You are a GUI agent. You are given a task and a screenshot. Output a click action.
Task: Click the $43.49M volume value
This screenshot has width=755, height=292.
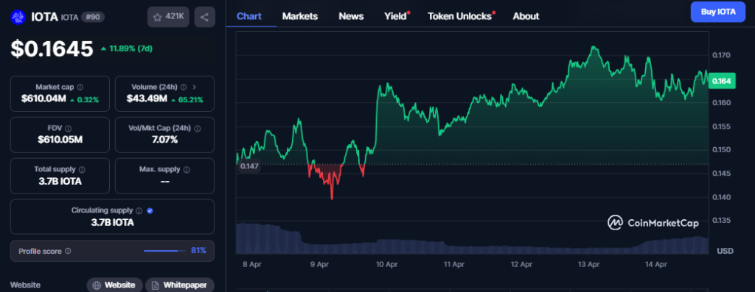(x=147, y=99)
